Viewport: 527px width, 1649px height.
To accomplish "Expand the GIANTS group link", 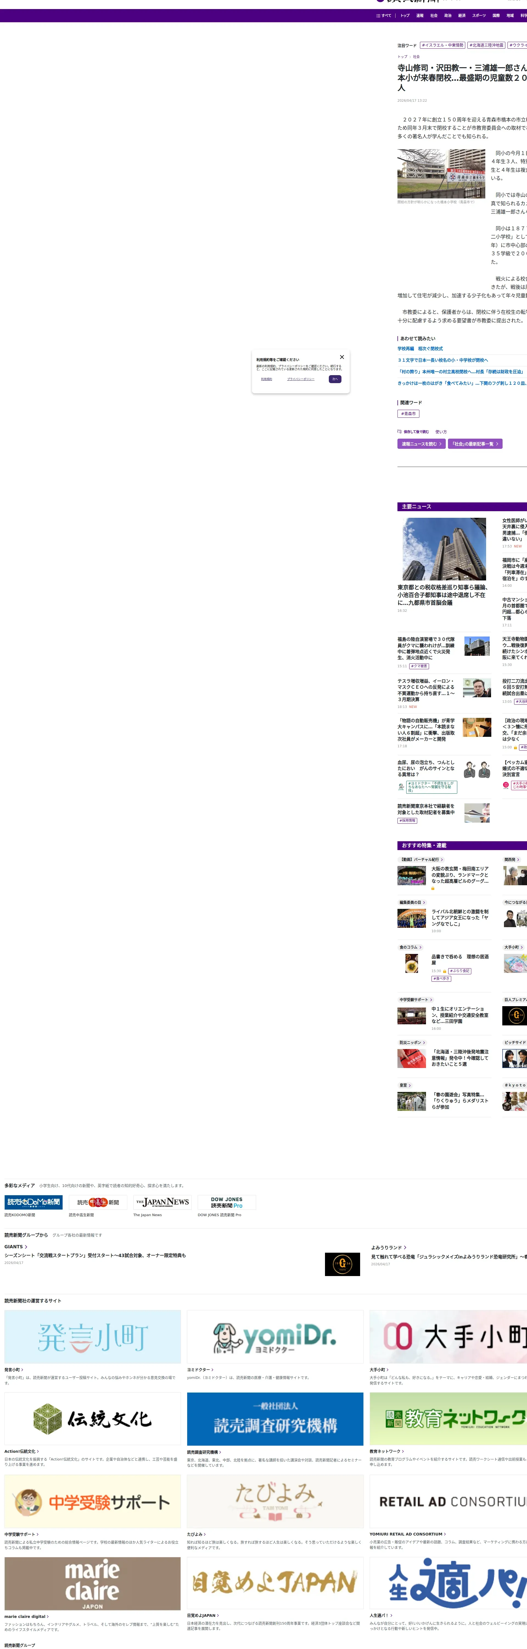I will click(15, 1247).
